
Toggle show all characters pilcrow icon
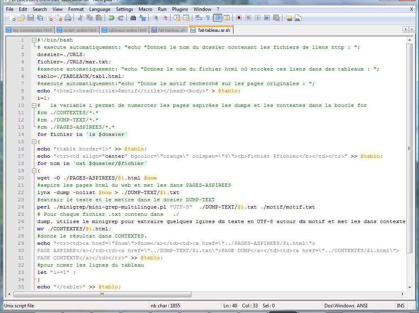208,18
